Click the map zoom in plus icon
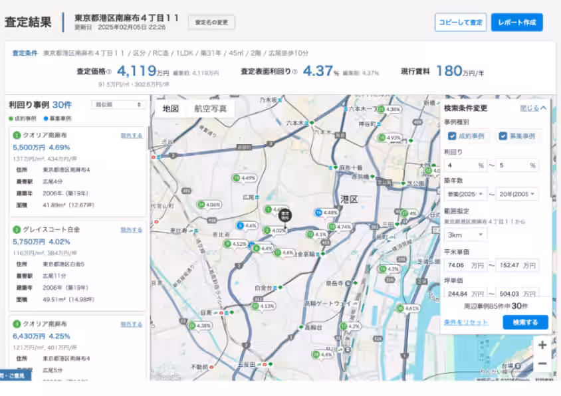Screen dimensions: 561x396 [542, 346]
